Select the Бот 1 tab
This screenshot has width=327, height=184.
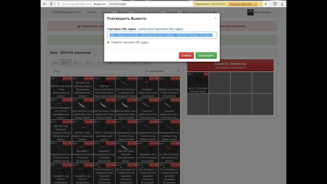pyautogui.click(x=65, y=63)
